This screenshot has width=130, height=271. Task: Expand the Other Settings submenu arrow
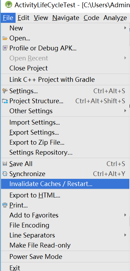tap(125, 111)
